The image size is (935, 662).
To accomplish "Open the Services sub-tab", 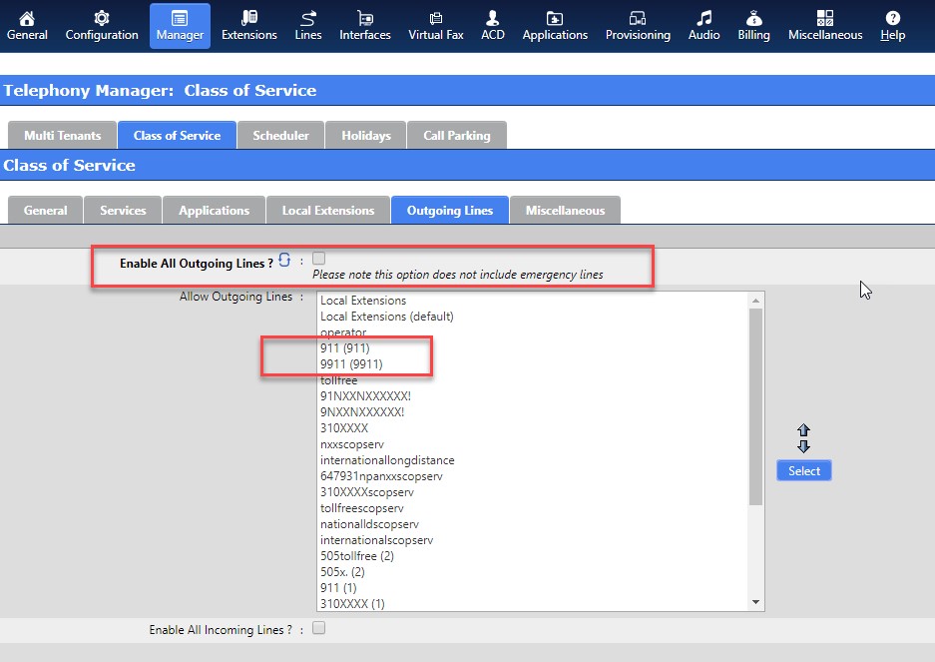I will 123,210.
